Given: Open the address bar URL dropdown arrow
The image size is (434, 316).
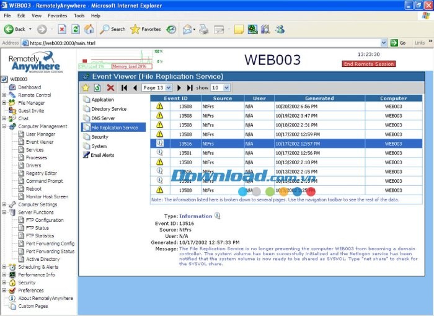Looking at the screenshot, I should click(384, 43).
